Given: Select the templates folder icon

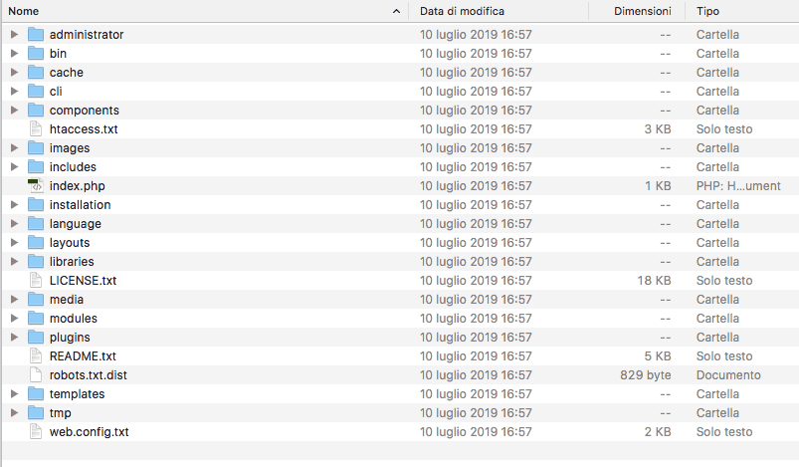Looking at the screenshot, I should click(36, 394).
